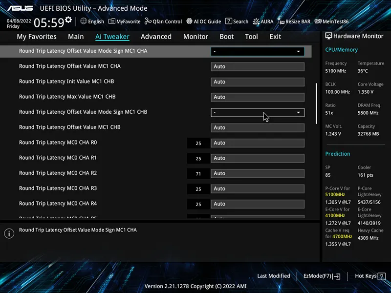Click the 32768 MB capacity value
This screenshot has width=391, height=293.
pos(369,134)
